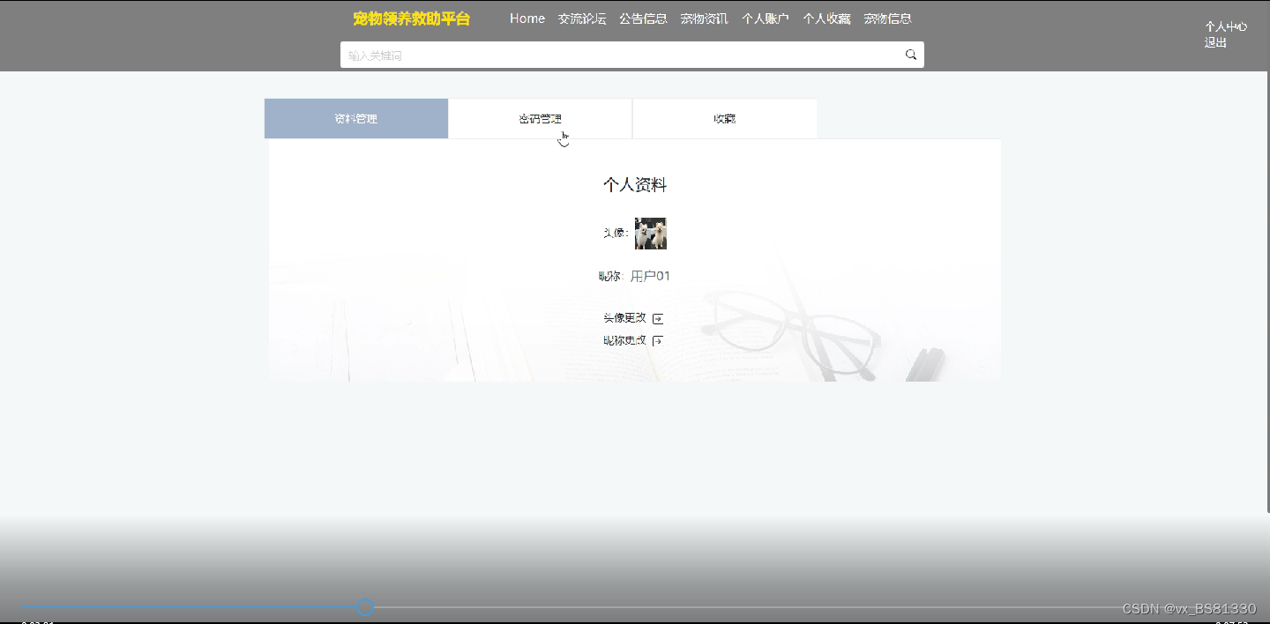Open 宠物信息 in navigation bar
This screenshot has height=624, width=1270.
pos(887,19)
